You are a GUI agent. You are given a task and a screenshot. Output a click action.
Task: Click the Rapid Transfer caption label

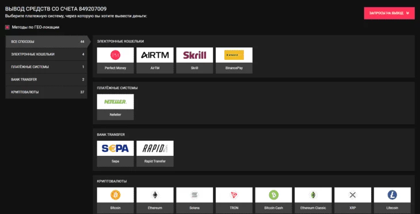tap(155, 161)
